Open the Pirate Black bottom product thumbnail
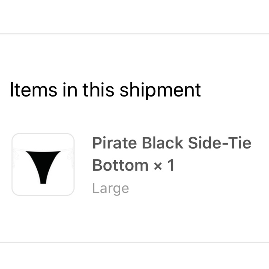269x269 pixels. pos(43,164)
